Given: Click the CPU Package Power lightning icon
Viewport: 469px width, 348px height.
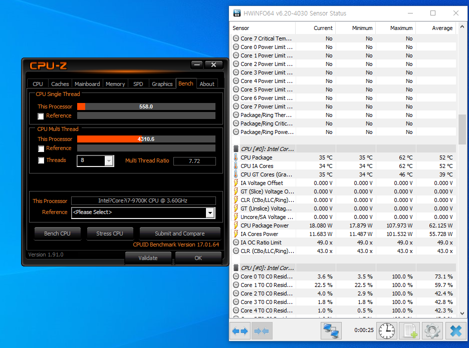Looking at the screenshot, I should click(236, 225).
